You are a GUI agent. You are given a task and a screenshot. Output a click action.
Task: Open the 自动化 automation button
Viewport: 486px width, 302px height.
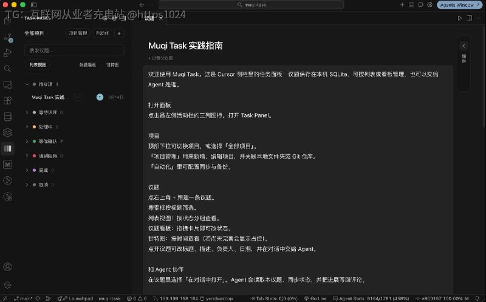coord(102,33)
